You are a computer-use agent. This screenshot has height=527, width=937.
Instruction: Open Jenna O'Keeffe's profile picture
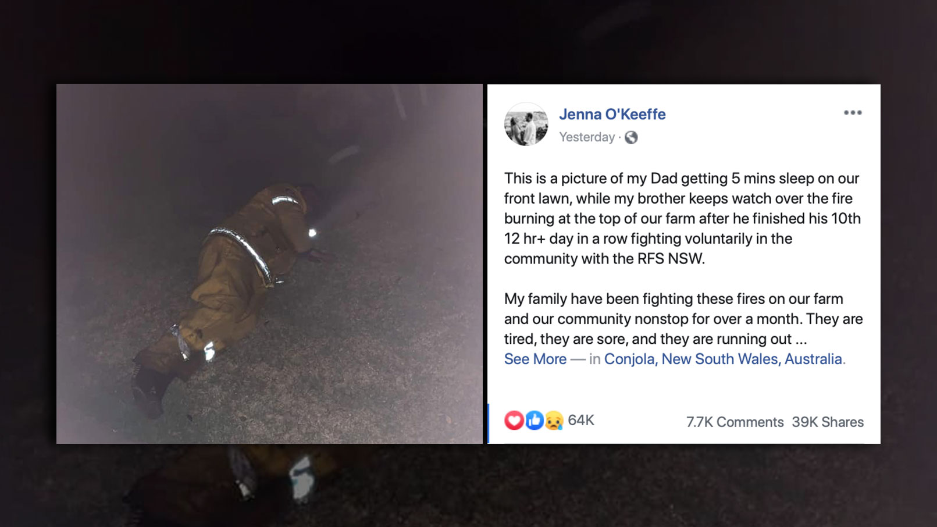pos(526,124)
